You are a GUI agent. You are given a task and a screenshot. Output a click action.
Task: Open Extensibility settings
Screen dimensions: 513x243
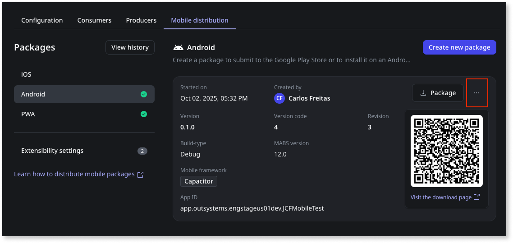(x=52, y=151)
